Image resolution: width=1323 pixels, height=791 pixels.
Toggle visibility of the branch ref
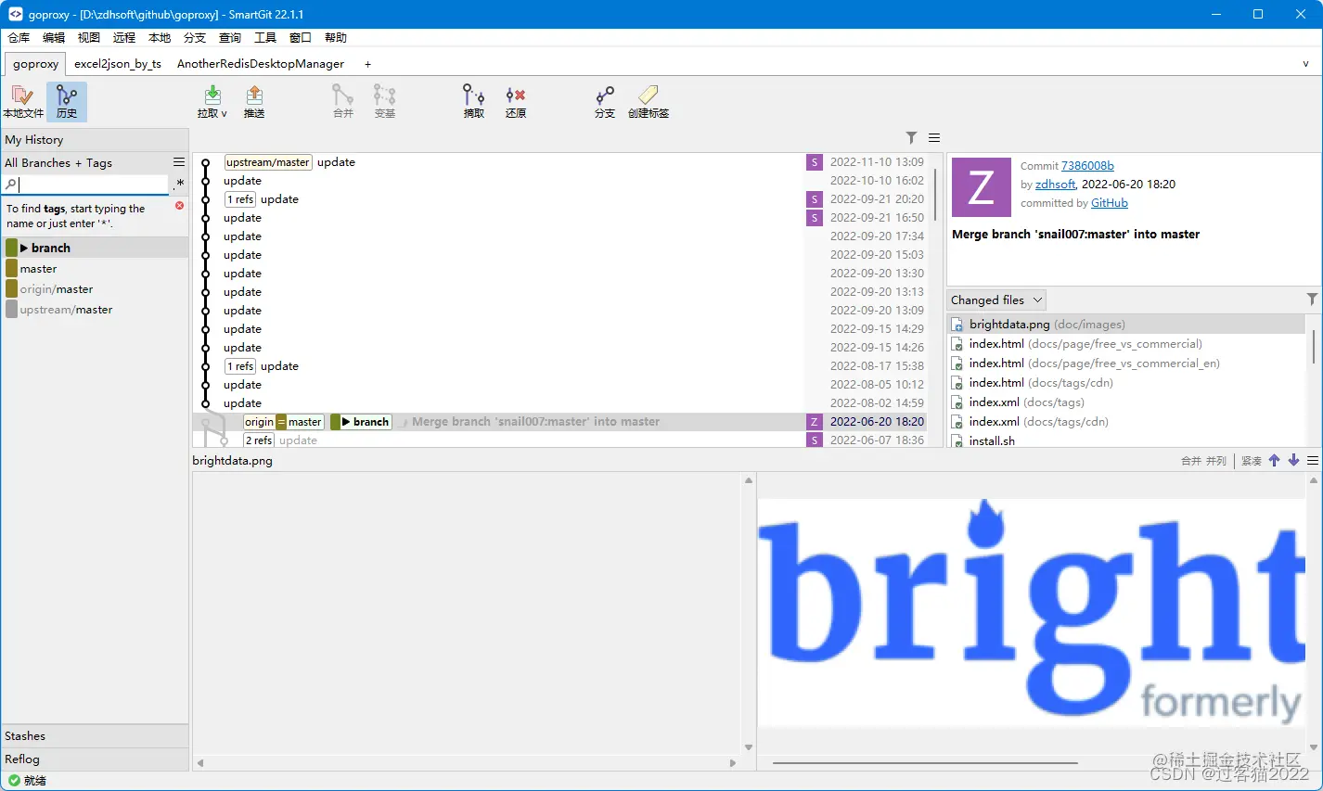(x=11, y=248)
